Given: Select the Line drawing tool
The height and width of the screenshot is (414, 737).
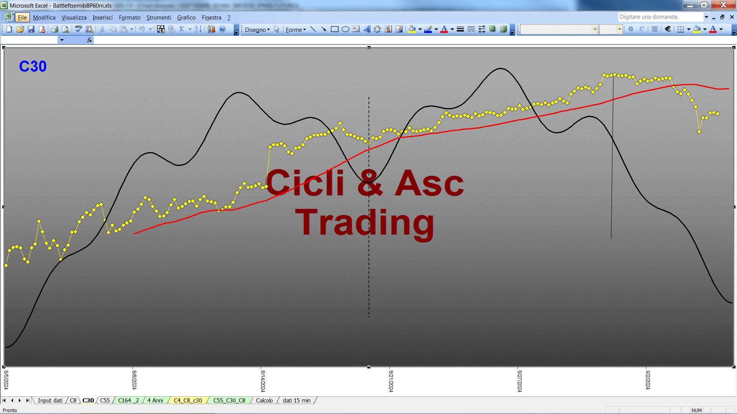Looking at the screenshot, I should (x=313, y=30).
